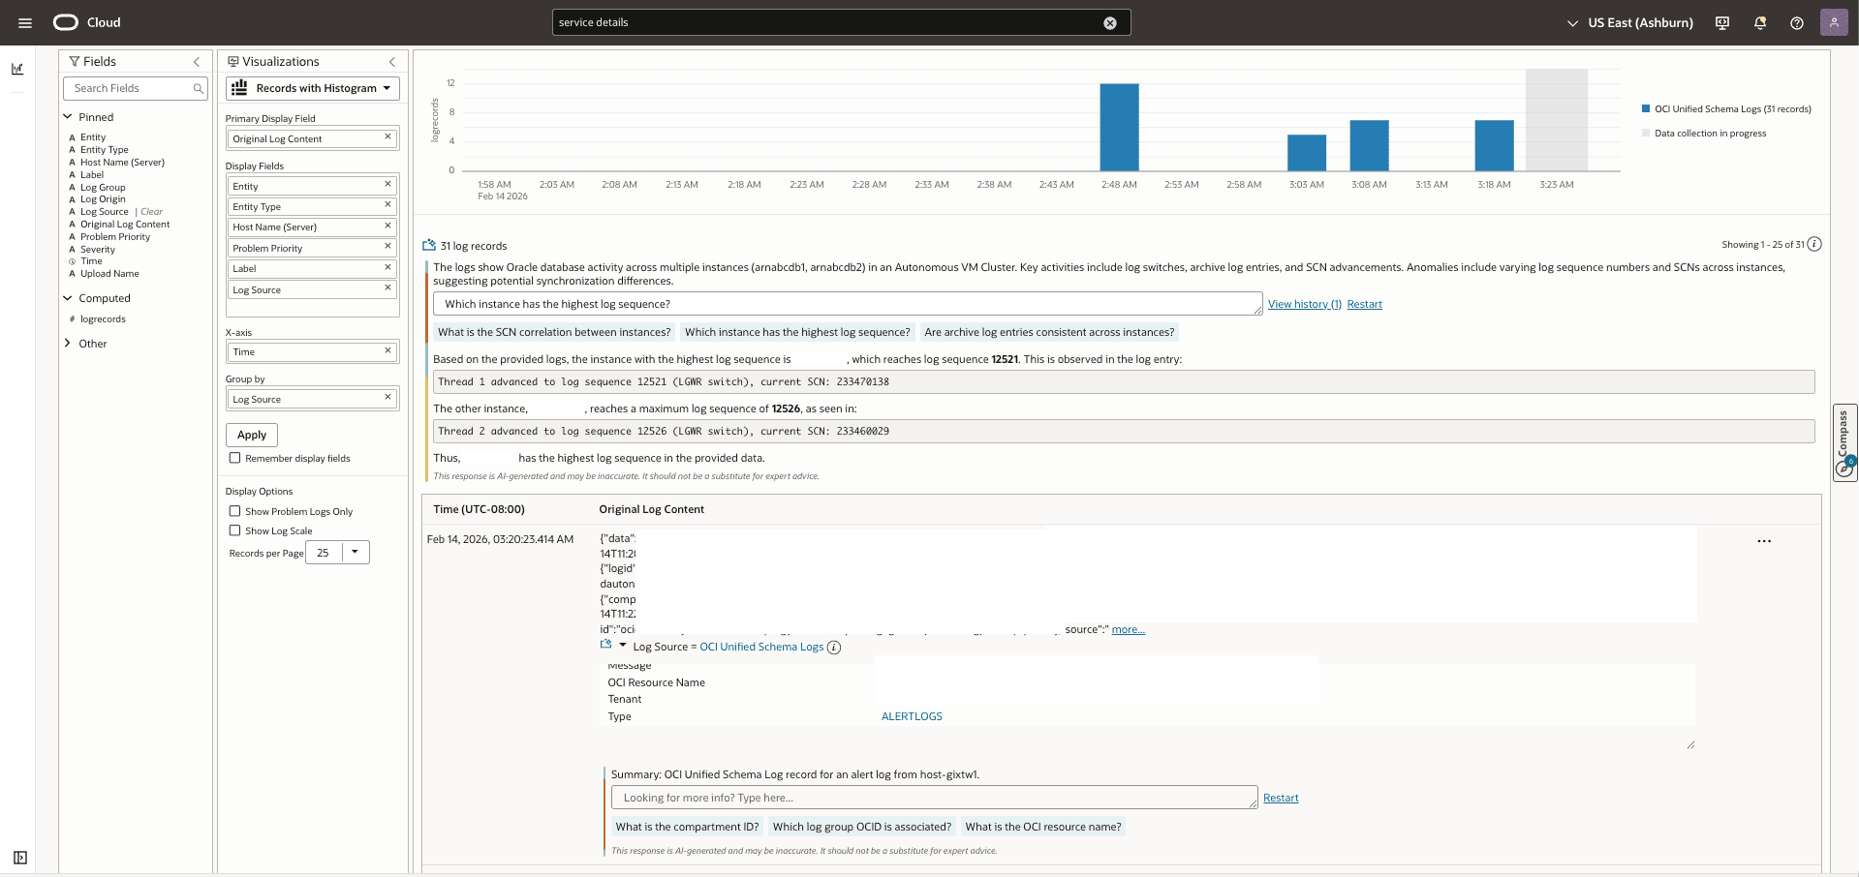
Task: Click the tallest histogram bar at 2:48 AM
Action: (1119, 127)
